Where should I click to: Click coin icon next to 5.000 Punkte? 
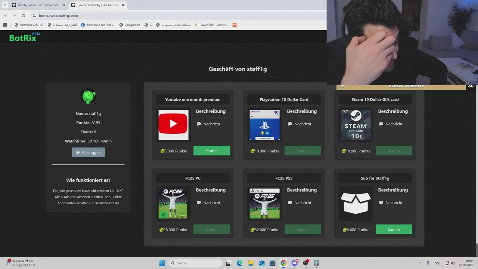coord(162,151)
